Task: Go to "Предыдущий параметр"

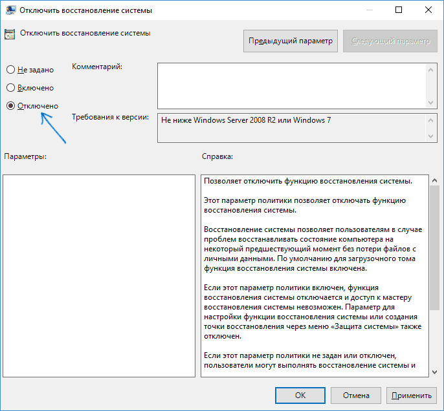Action: coord(290,41)
